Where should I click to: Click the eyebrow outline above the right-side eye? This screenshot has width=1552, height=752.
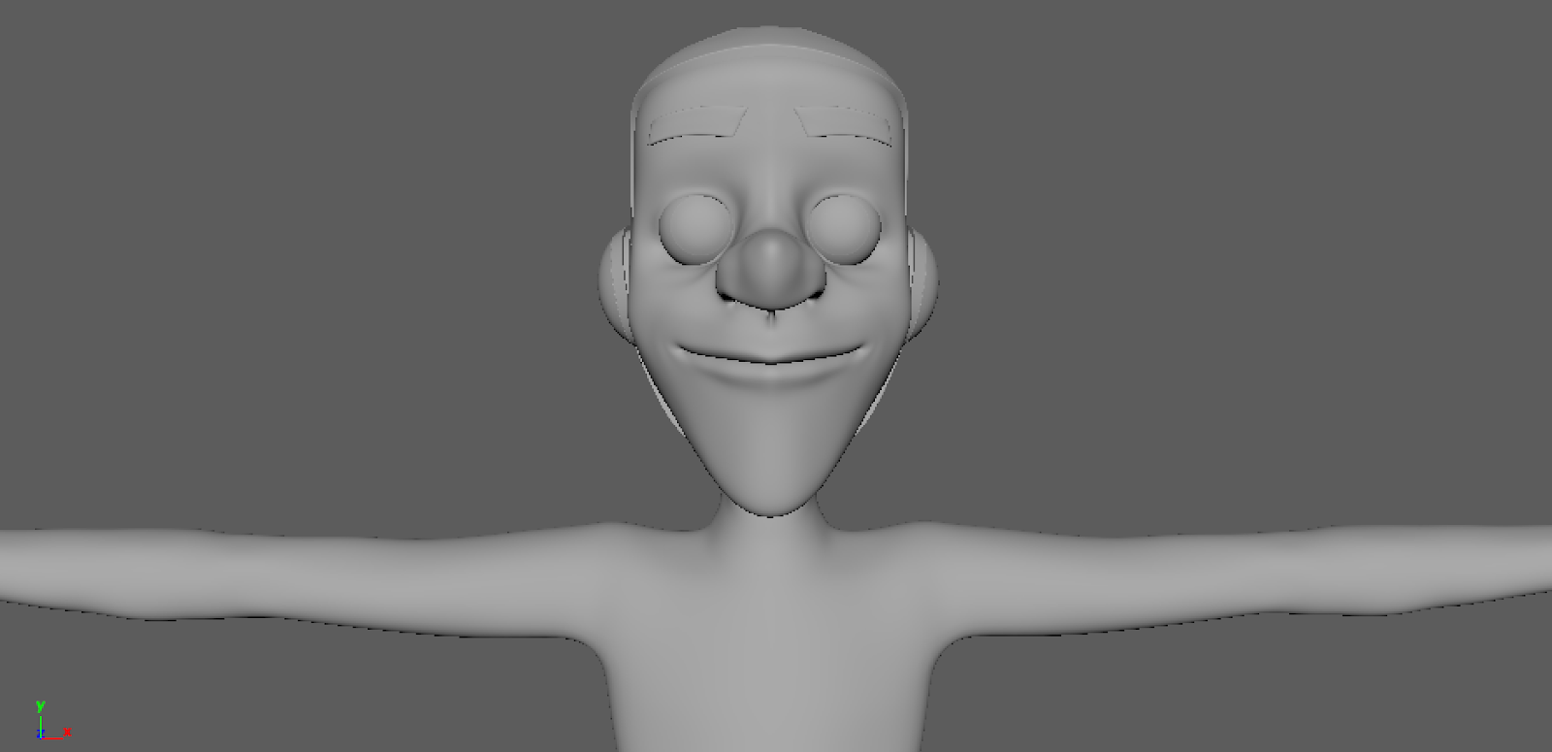(x=845, y=124)
